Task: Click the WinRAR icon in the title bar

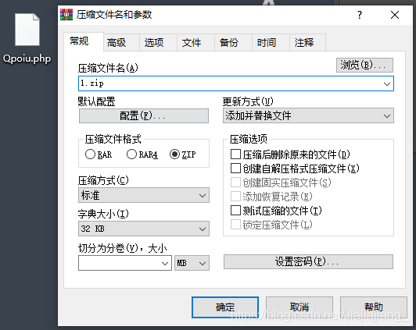Action: pyautogui.click(x=66, y=15)
